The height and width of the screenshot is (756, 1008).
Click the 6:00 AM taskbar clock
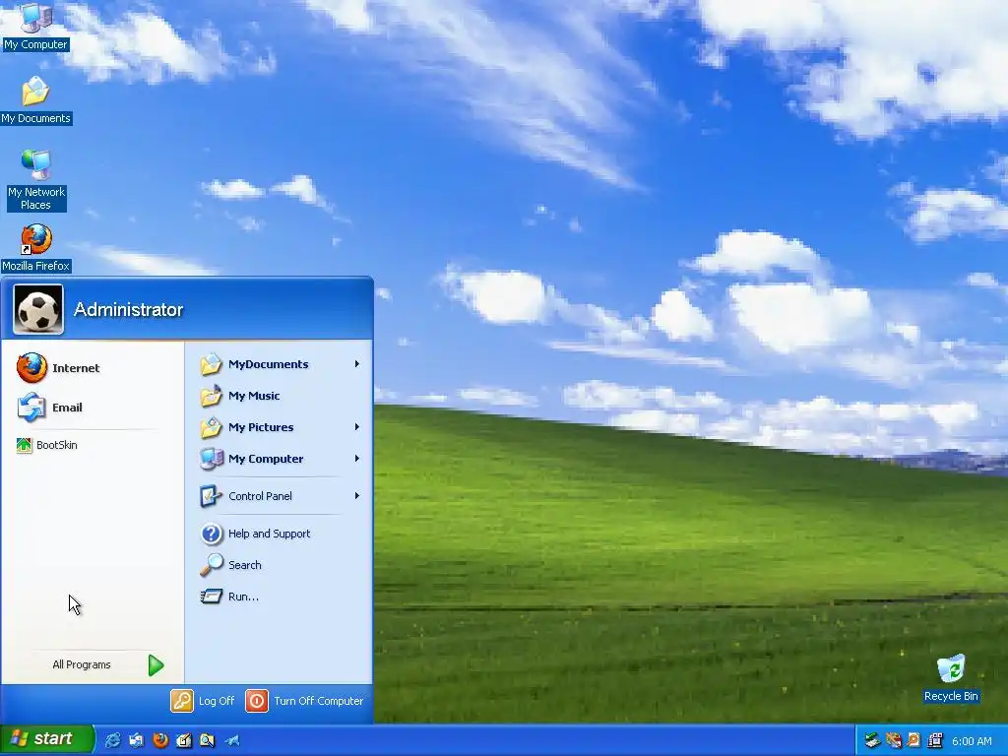point(972,741)
